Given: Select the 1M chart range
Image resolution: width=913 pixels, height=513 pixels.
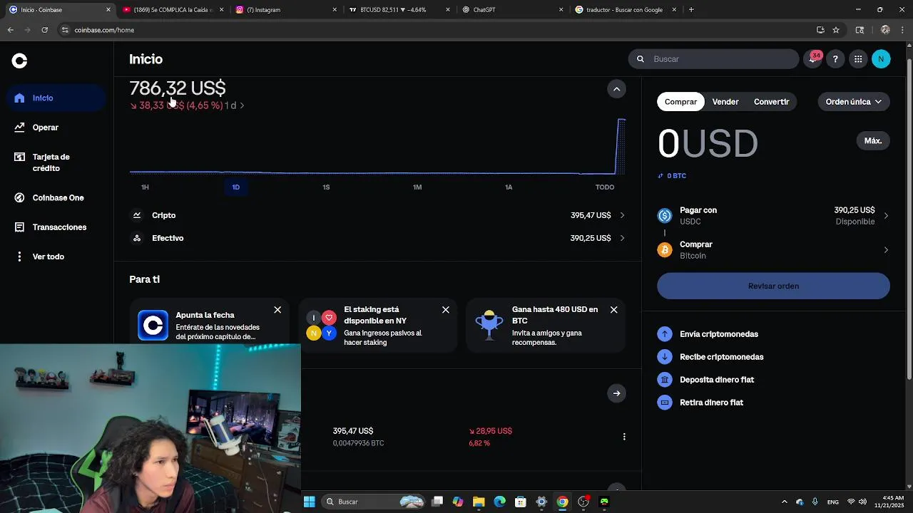Looking at the screenshot, I should click(417, 187).
